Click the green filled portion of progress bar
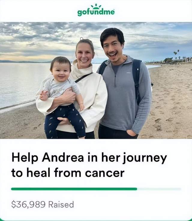192x221 pixels. (x=74, y=189)
